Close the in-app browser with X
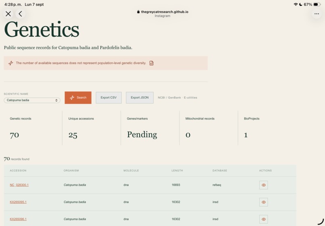325x226 pixels. [x=8, y=14]
